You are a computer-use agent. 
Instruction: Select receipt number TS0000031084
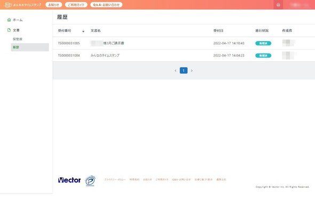click(69, 55)
